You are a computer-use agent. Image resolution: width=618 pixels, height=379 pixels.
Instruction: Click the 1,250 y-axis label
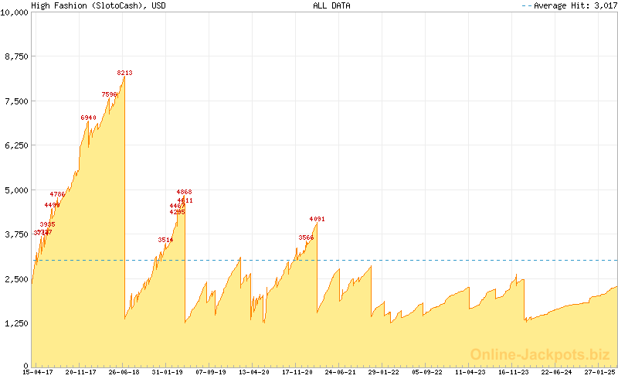[15, 323]
